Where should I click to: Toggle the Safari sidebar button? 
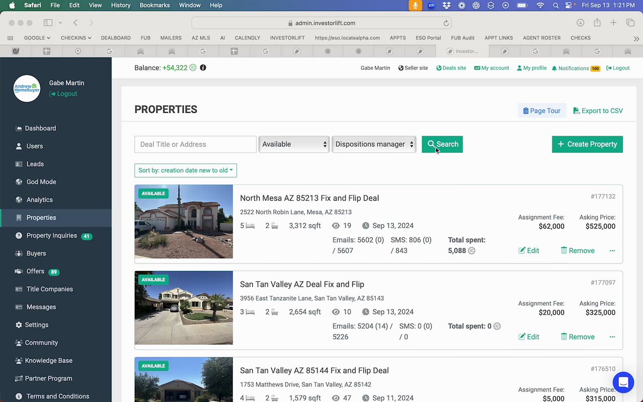48,23
